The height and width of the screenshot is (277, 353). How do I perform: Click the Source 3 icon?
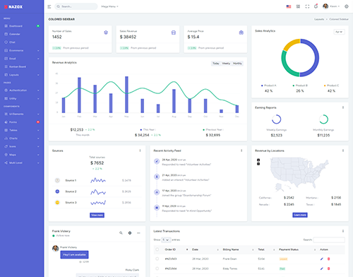(57, 202)
